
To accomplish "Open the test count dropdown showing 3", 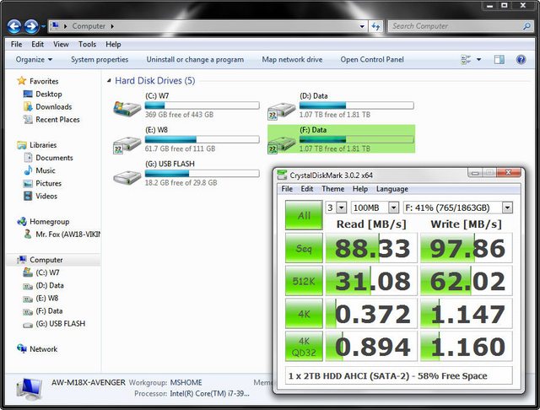I will [336, 208].
